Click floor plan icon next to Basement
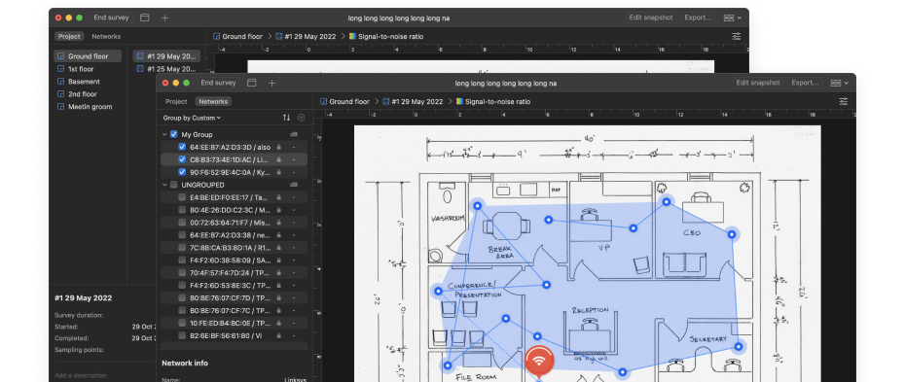Image resolution: width=905 pixels, height=382 pixels. (x=61, y=82)
